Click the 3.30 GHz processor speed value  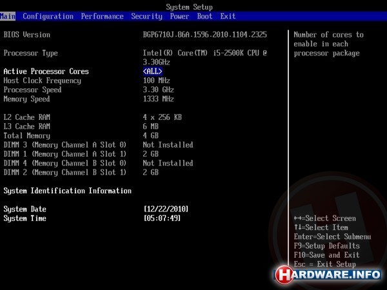pyautogui.click(x=158, y=90)
